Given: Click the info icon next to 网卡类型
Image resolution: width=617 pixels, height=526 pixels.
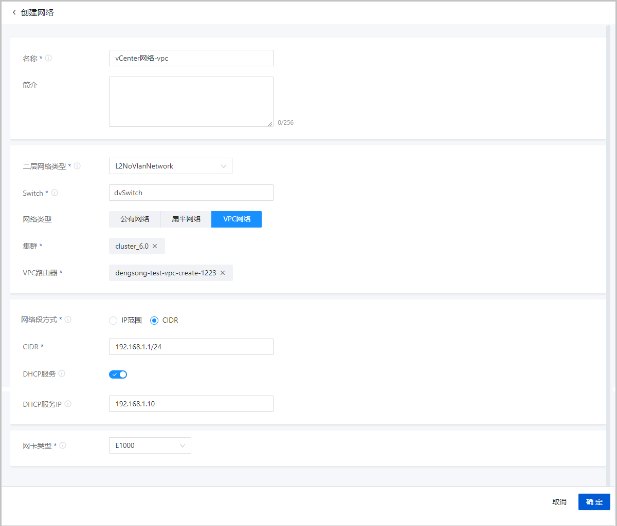Looking at the screenshot, I should click(x=63, y=446).
